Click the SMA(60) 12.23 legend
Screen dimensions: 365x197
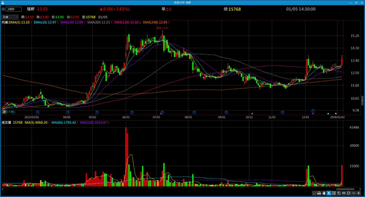click(x=100, y=23)
